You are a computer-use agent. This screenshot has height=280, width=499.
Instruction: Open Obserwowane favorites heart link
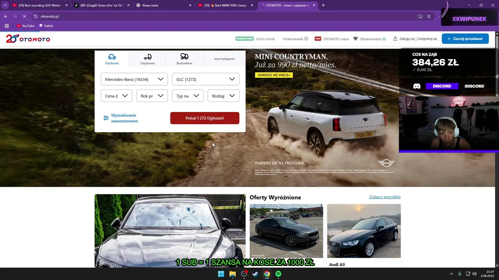click(370, 39)
